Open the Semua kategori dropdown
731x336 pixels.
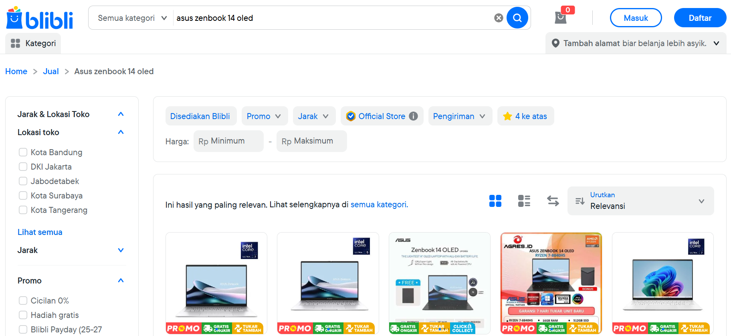pos(132,18)
